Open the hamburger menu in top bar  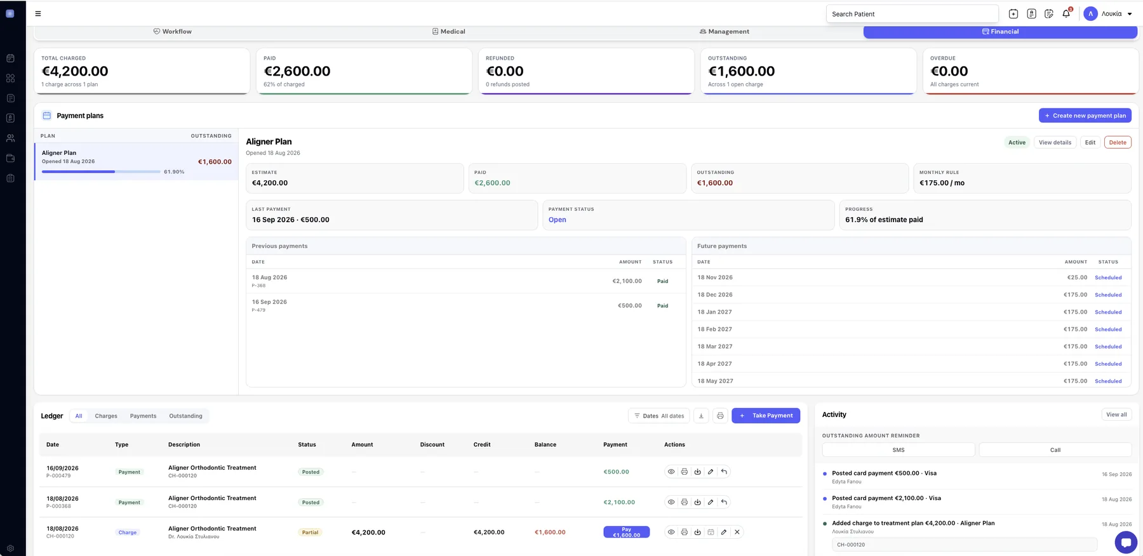[x=38, y=13]
